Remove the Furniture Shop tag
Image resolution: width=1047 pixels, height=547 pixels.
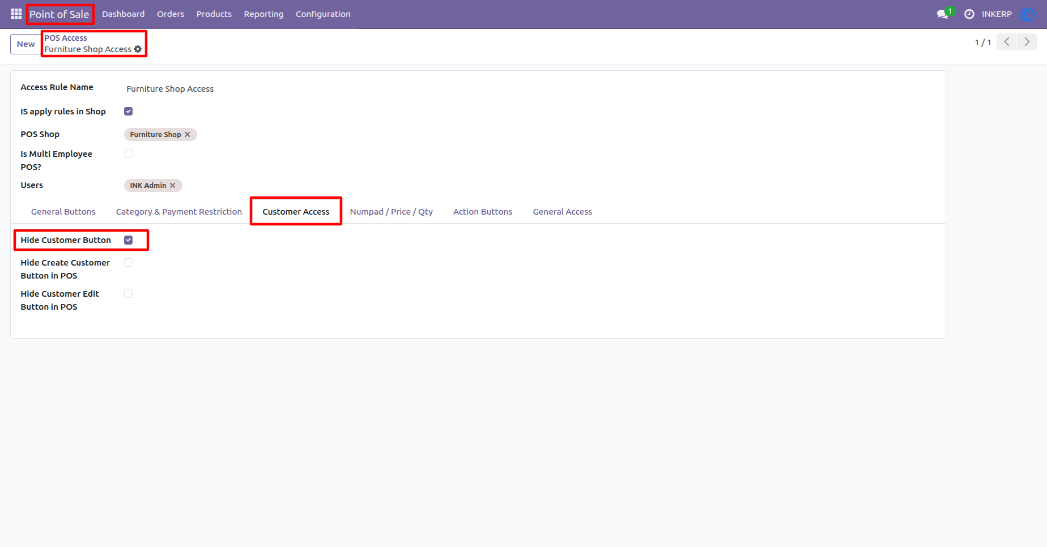pos(188,135)
